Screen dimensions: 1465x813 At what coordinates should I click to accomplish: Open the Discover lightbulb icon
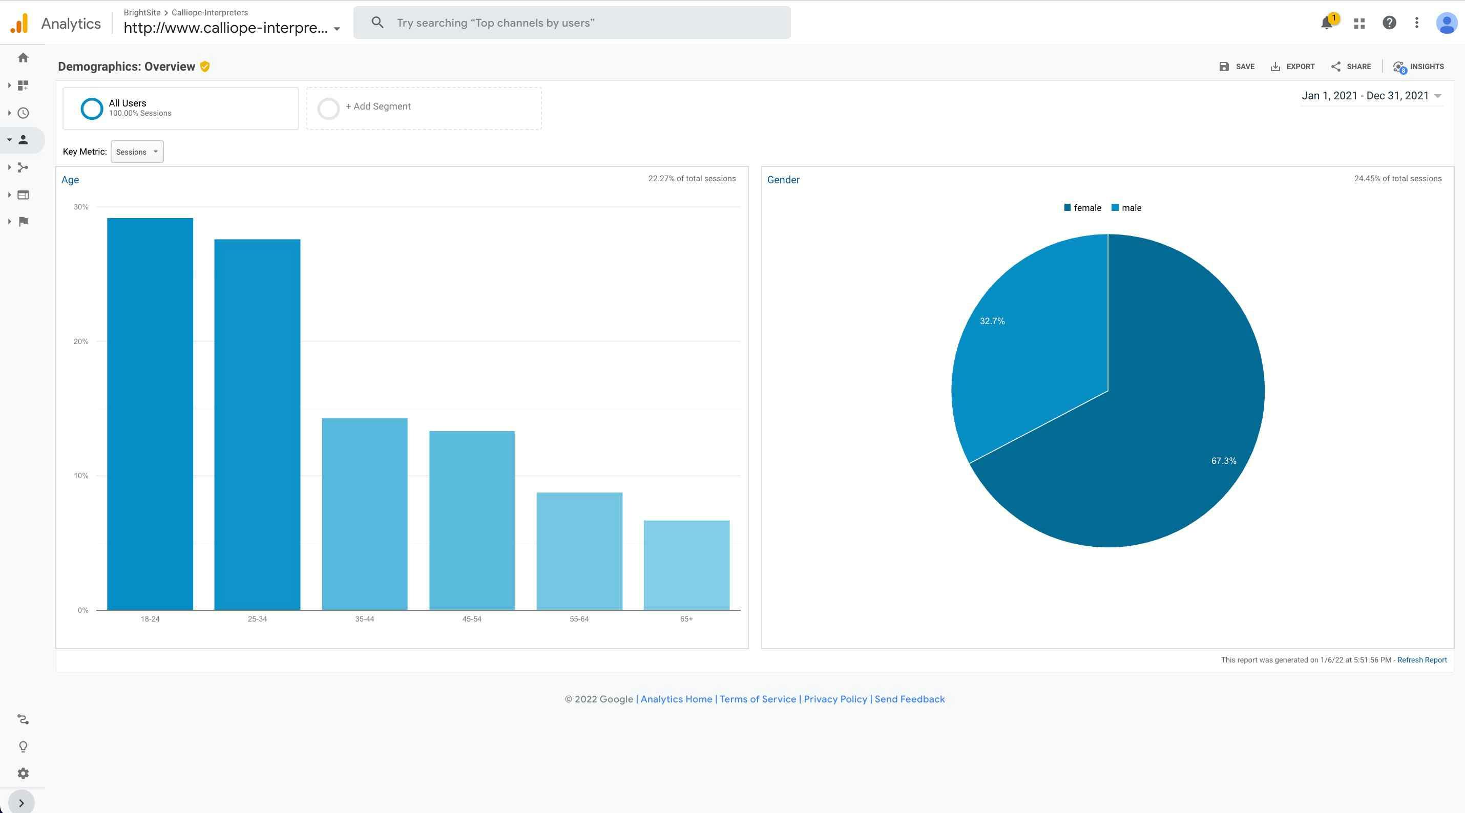24,746
